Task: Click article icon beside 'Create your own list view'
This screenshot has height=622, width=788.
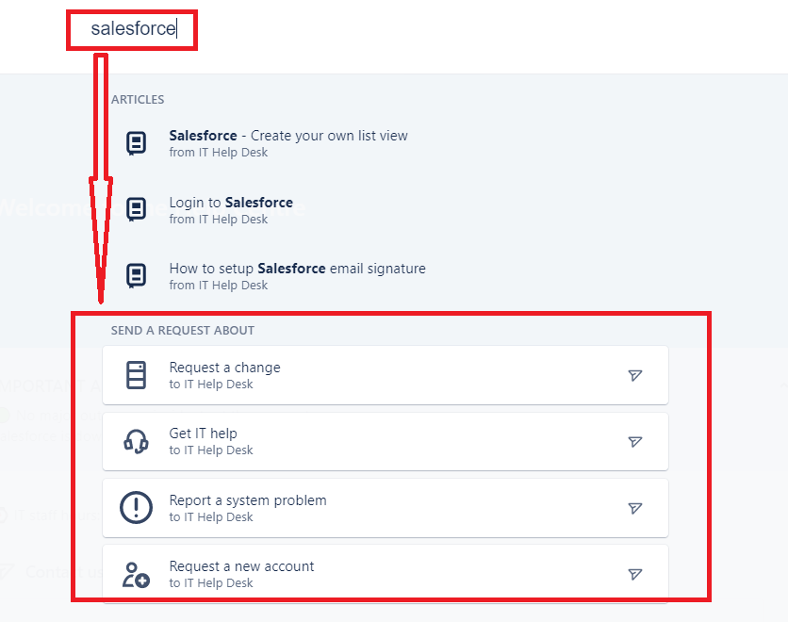Action: pos(136,143)
